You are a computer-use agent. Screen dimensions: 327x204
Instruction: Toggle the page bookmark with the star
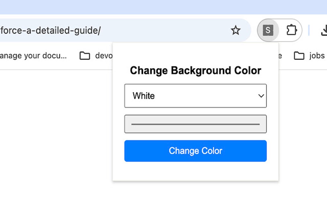coord(236,30)
